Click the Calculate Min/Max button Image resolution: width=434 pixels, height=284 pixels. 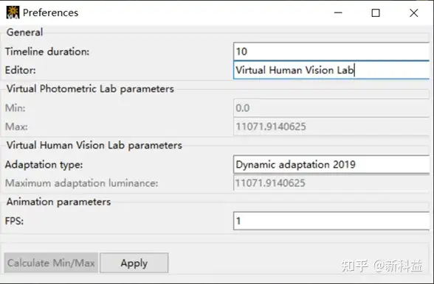[51, 263]
